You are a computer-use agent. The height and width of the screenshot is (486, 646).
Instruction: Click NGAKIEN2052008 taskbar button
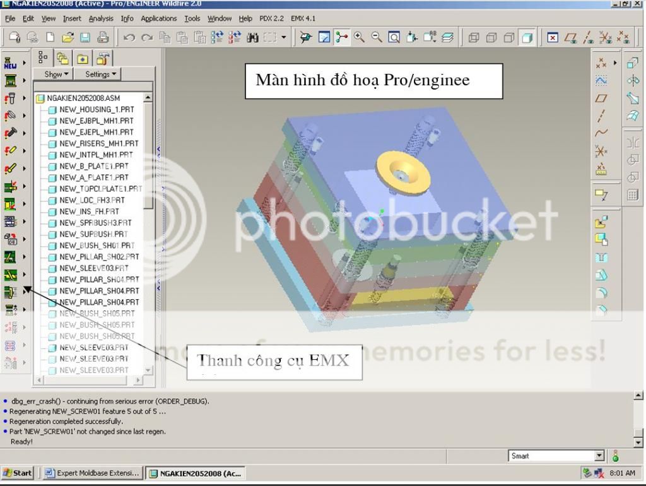(196, 473)
